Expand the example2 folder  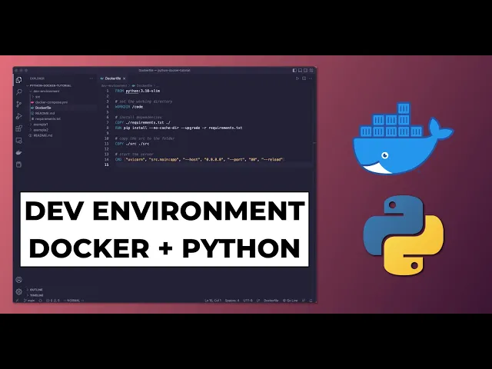click(x=41, y=130)
